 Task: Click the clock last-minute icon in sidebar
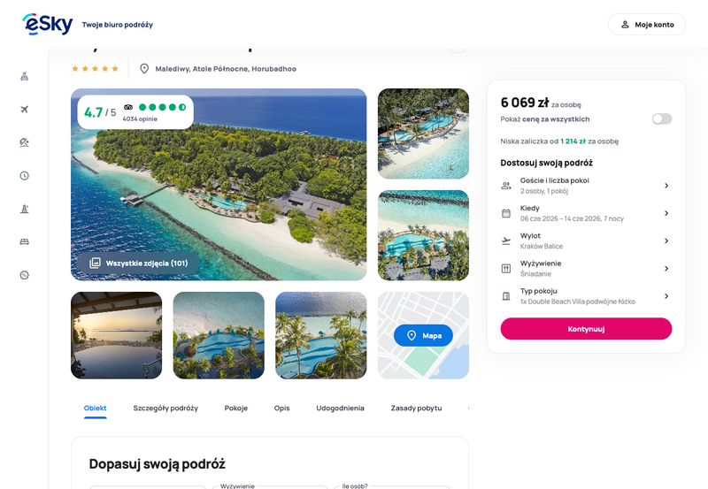25,176
